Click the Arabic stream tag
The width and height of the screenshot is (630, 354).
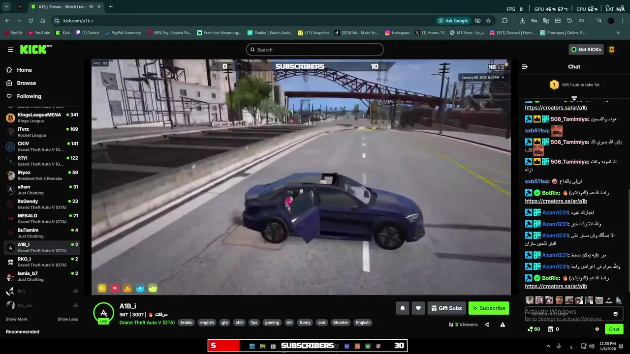pos(186,323)
